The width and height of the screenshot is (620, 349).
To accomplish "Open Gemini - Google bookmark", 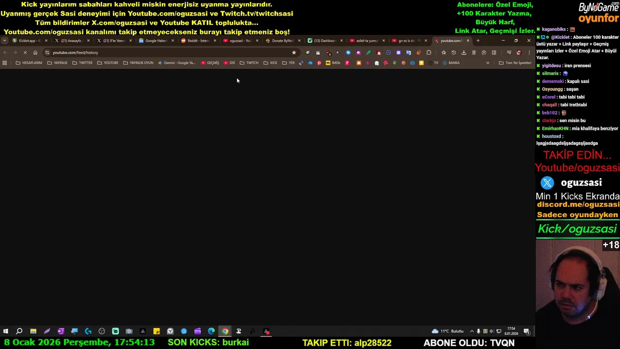I will click(x=177, y=63).
